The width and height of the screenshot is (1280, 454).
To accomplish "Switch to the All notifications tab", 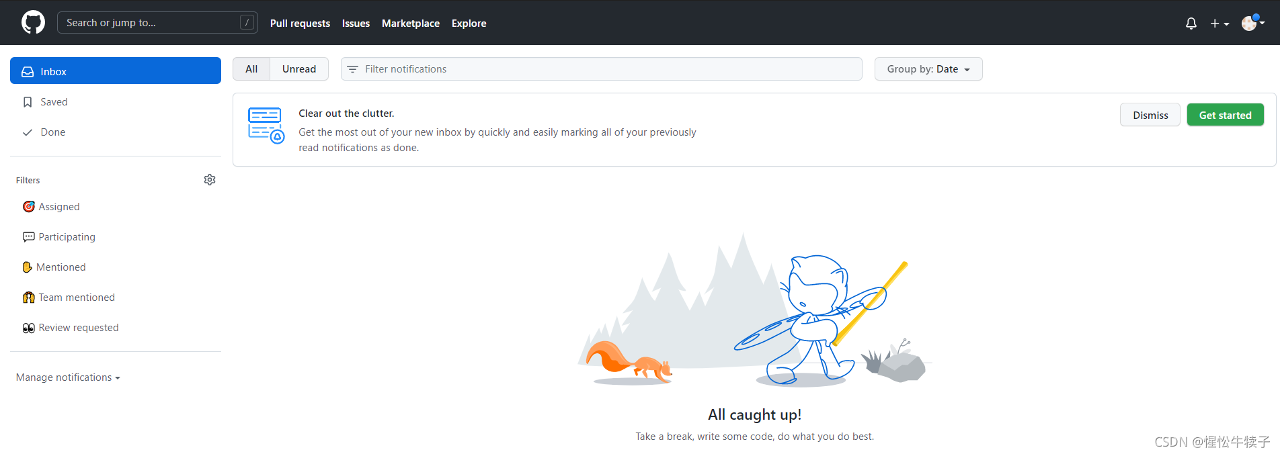I will (x=251, y=69).
